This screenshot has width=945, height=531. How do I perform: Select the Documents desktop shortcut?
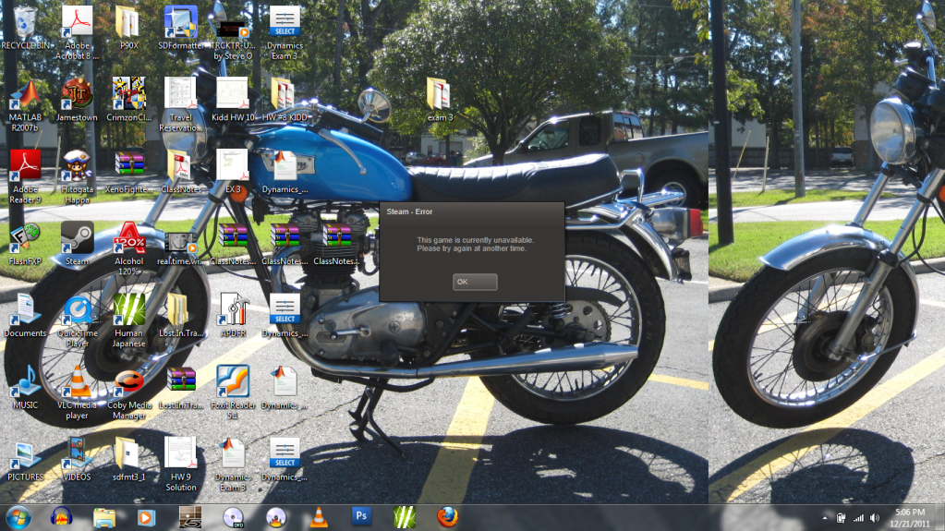tap(25, 316)
